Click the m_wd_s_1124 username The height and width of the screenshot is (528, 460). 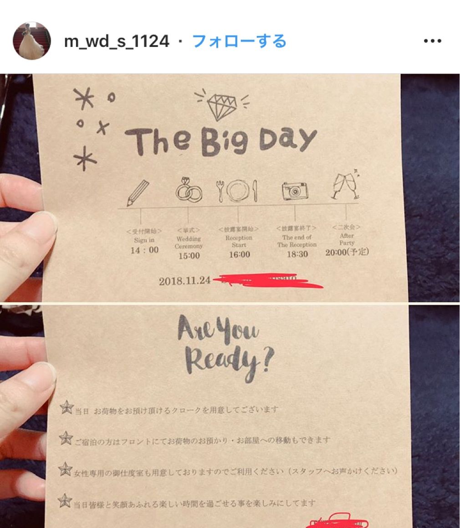coord(117,41)
